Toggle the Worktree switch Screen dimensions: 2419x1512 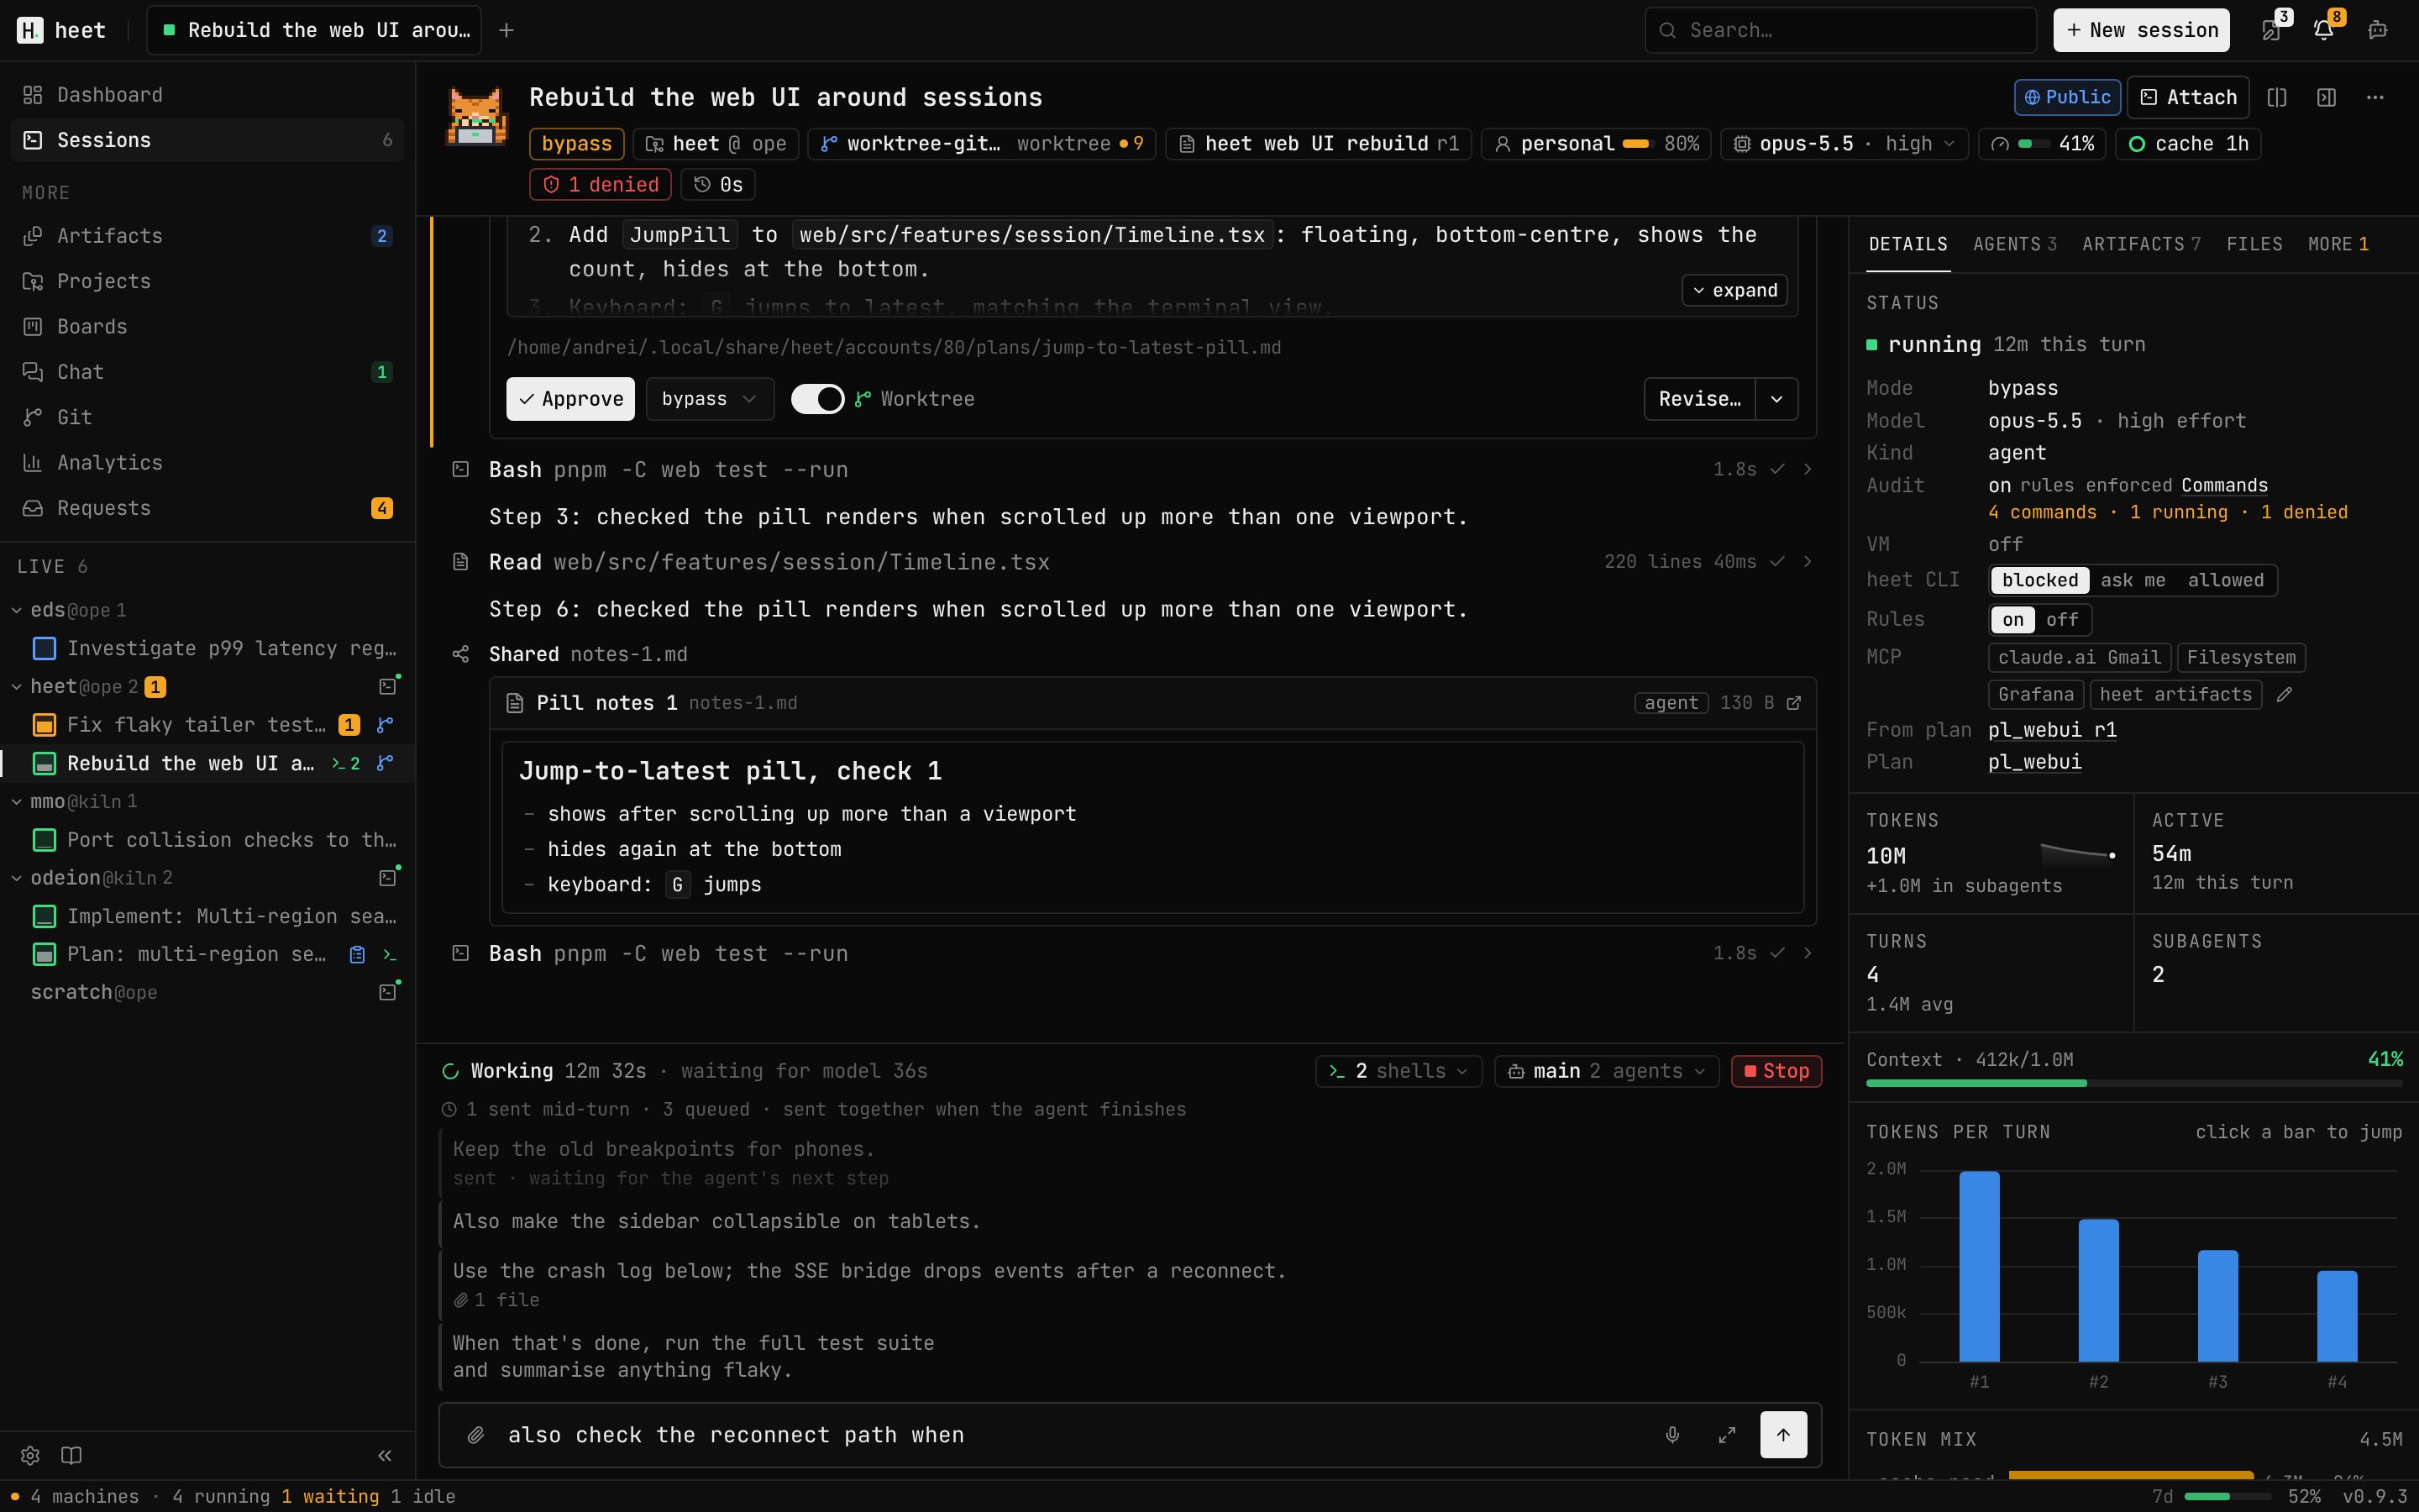point(816,399)
